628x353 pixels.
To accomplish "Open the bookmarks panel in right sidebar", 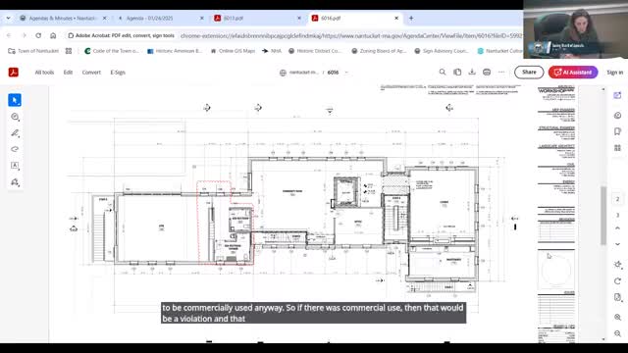I will (617, 131).
